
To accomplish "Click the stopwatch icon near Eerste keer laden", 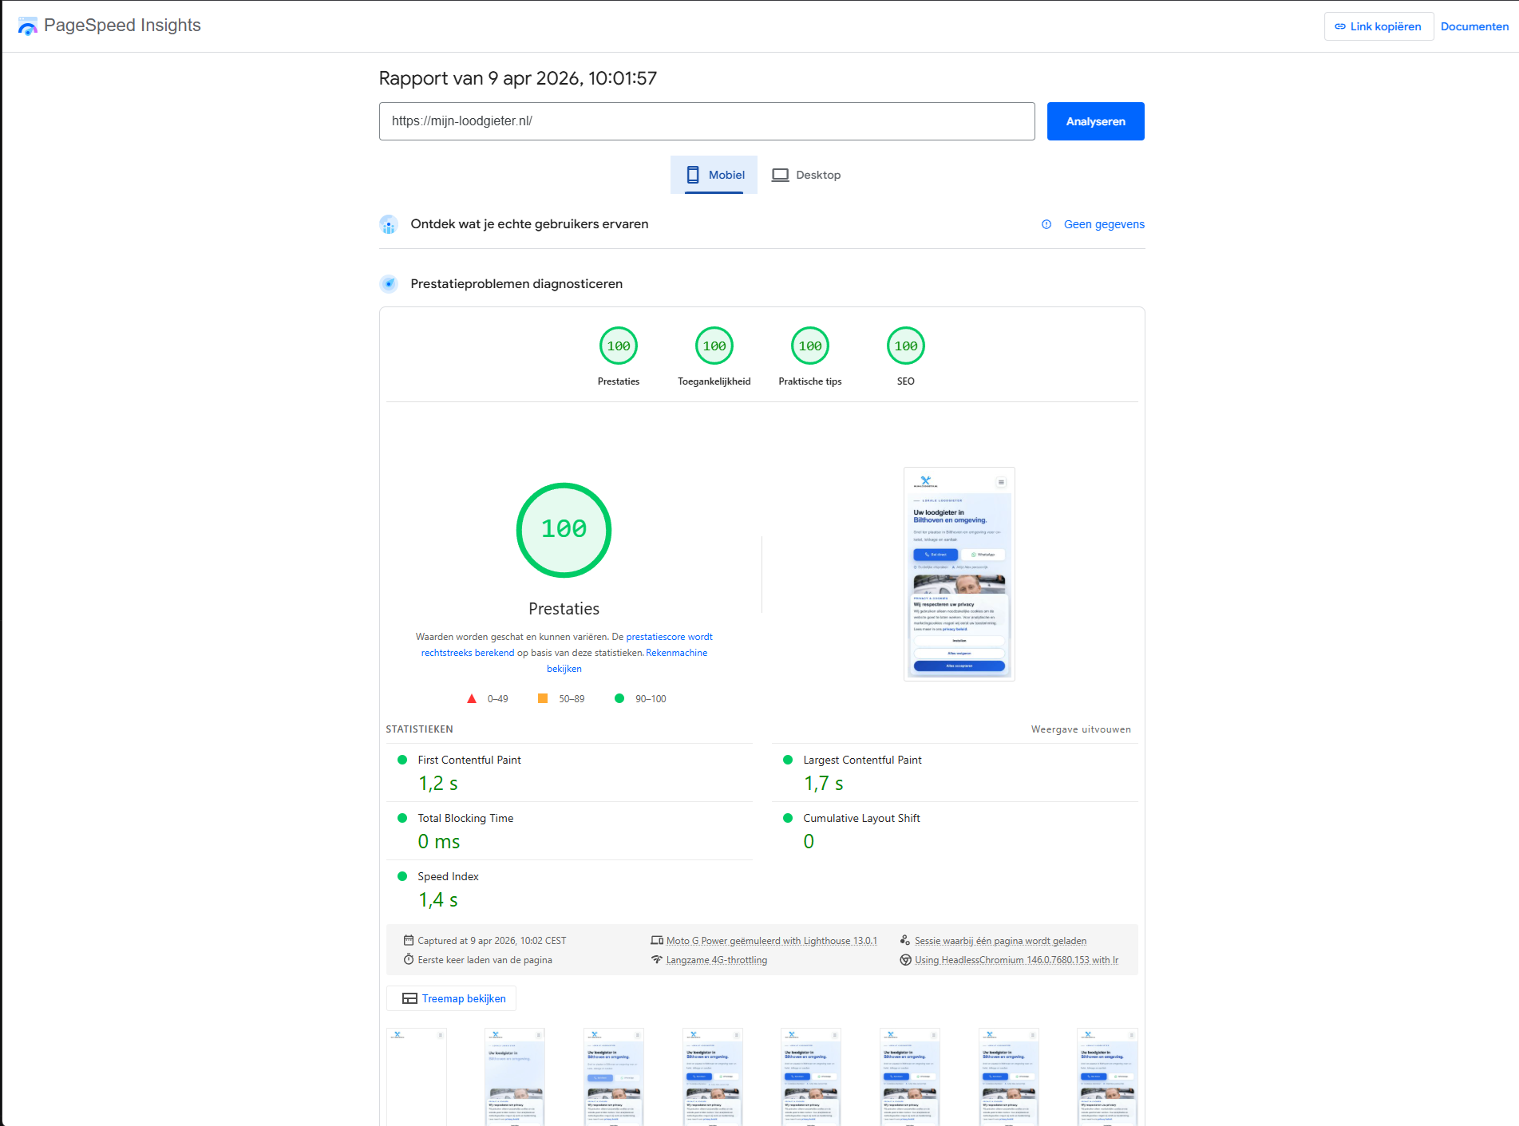I will click(408, 959).
